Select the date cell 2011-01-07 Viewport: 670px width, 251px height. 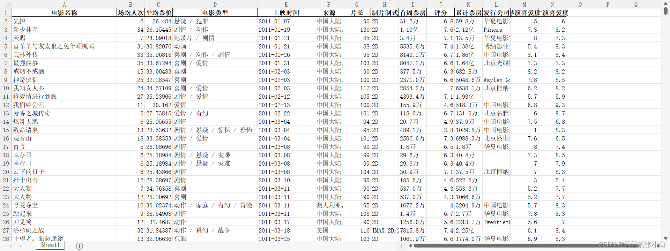click(x=286, y=21)
